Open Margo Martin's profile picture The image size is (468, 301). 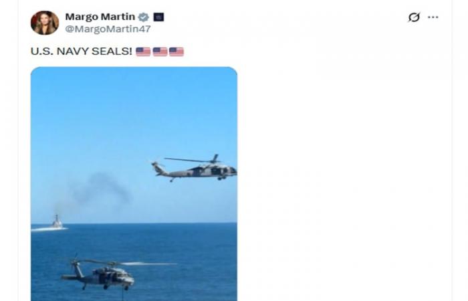pos(45,23)
